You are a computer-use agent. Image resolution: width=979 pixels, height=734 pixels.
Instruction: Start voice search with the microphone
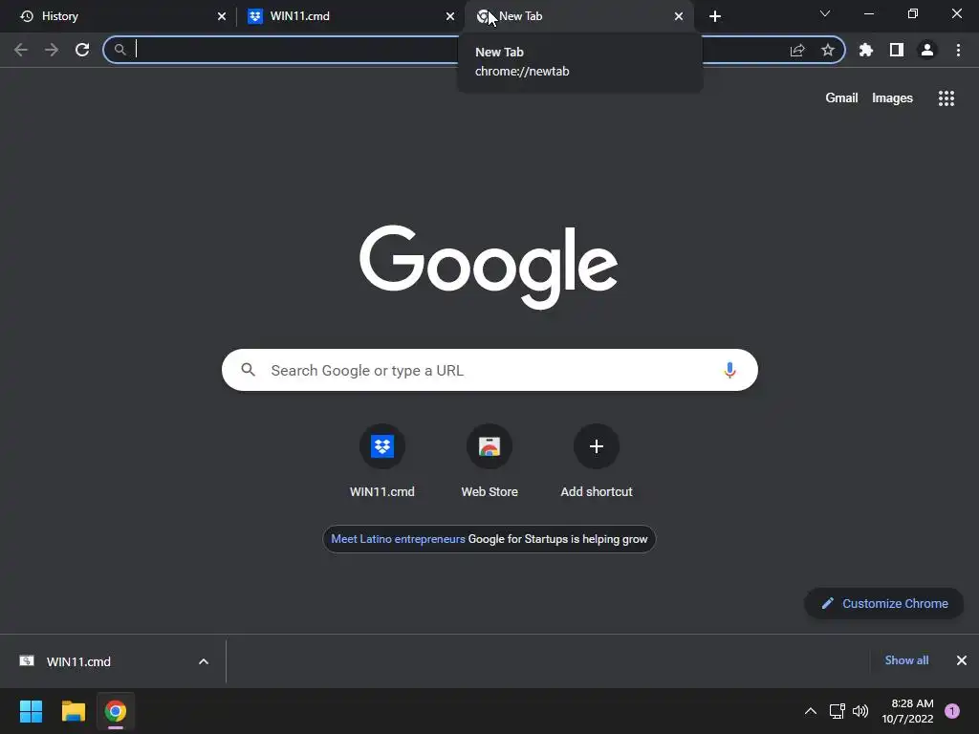click(729, 370)
